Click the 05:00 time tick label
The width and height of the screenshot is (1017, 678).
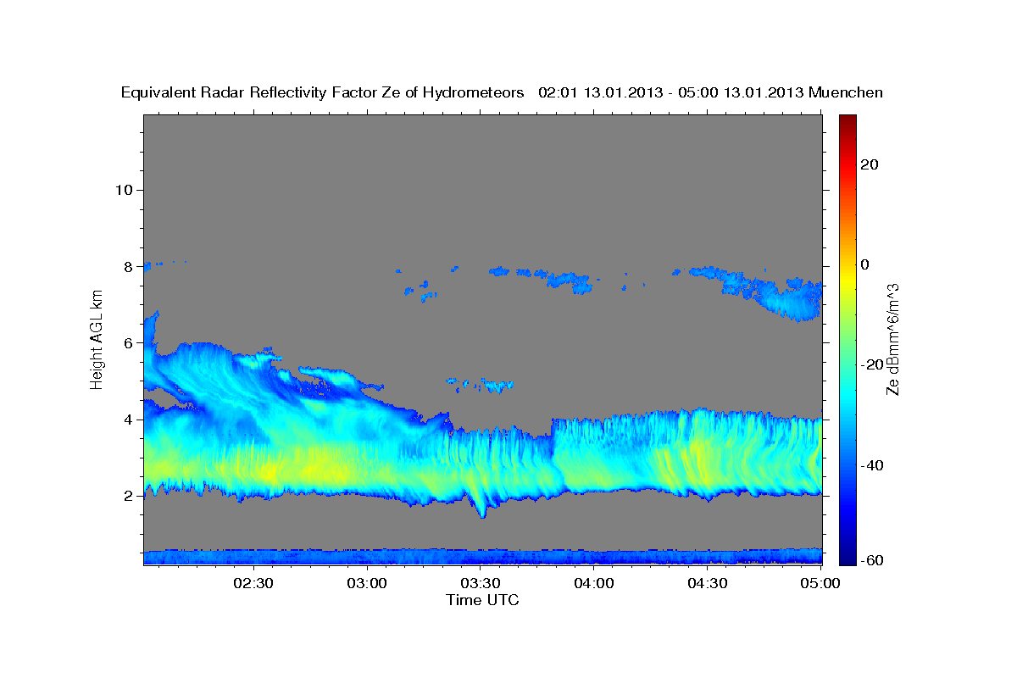pos(820,583)
